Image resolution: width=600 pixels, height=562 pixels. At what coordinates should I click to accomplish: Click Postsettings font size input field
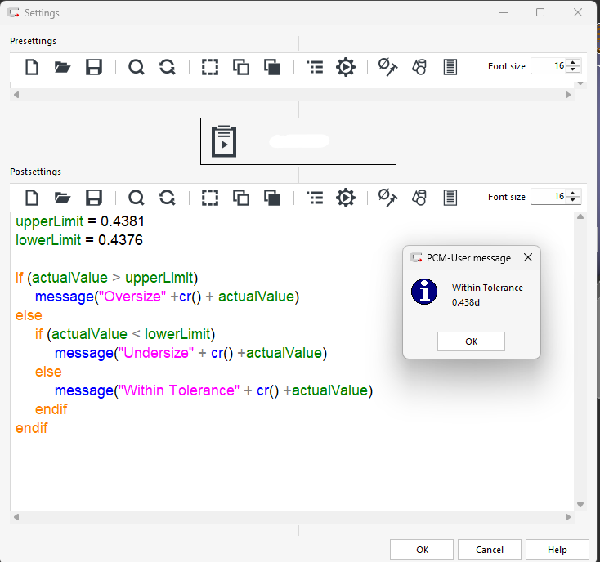[x=548, y=197]
